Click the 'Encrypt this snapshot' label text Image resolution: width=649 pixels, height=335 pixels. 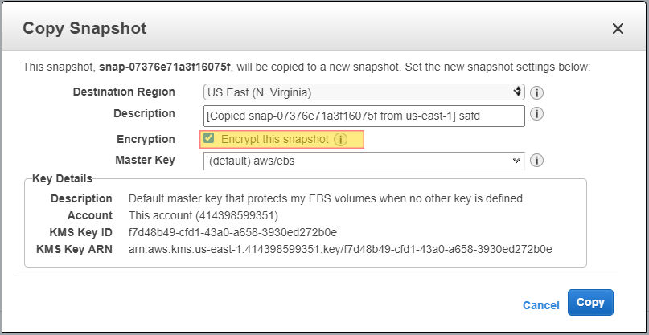coord(275,139)
